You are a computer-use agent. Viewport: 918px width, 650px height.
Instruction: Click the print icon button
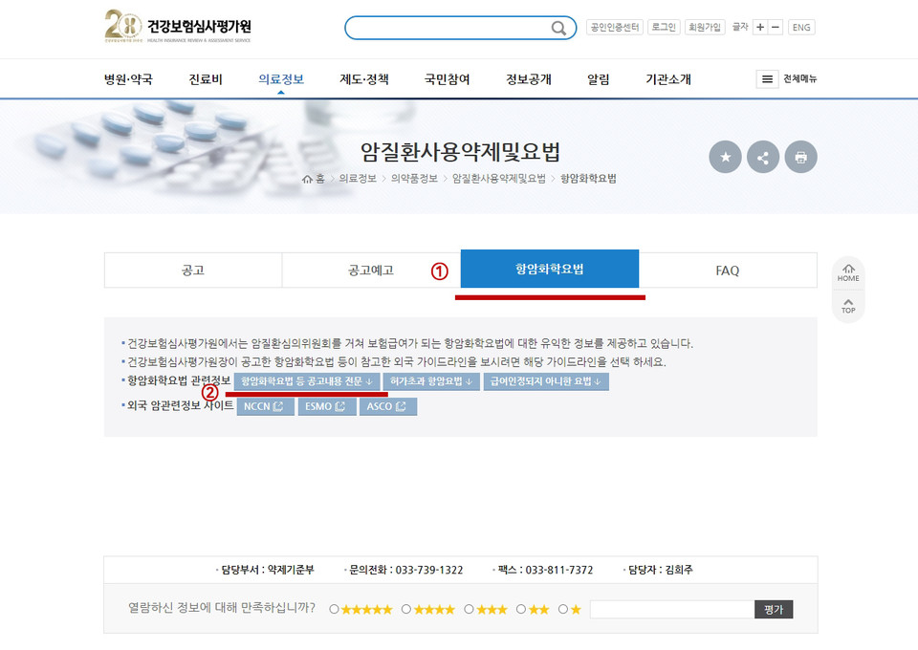pos(800,157)
